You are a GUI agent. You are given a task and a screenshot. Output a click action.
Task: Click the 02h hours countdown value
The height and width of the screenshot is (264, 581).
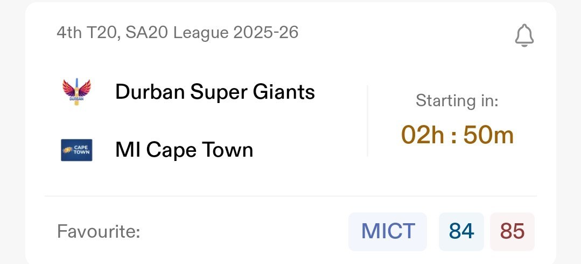(x=422, y=136)
